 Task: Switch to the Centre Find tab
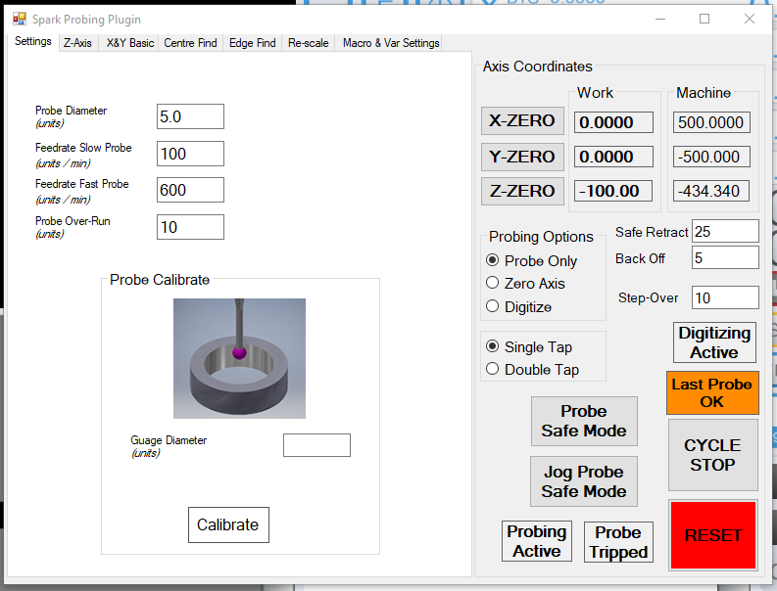(x=190, y=43)
